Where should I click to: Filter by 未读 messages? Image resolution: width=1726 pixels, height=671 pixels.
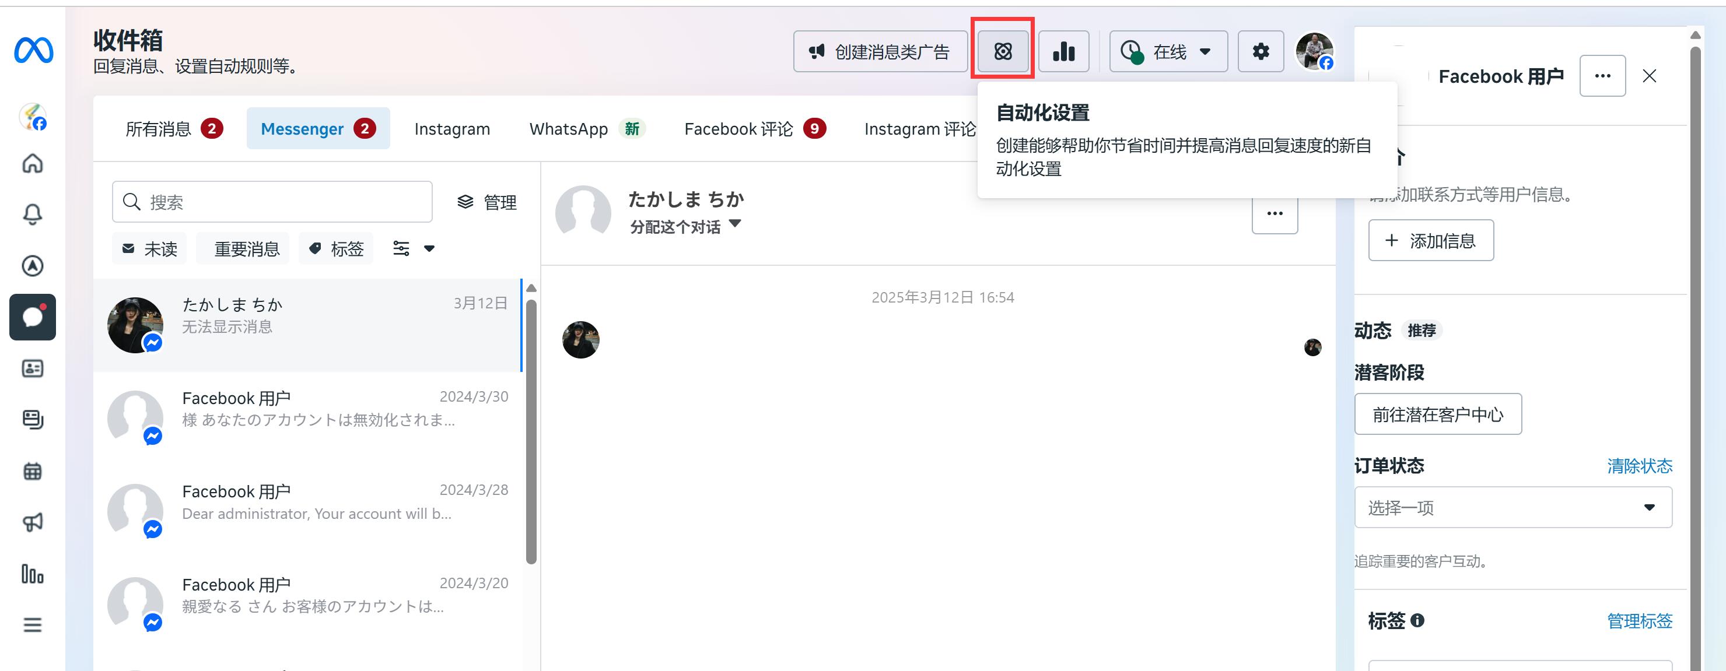[149, 248]
